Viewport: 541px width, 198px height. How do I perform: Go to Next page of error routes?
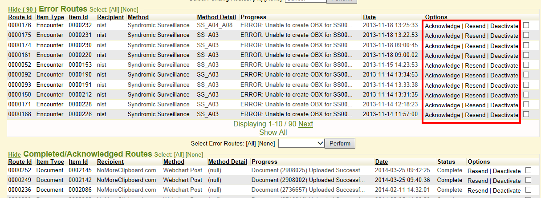tap(305, 124)
